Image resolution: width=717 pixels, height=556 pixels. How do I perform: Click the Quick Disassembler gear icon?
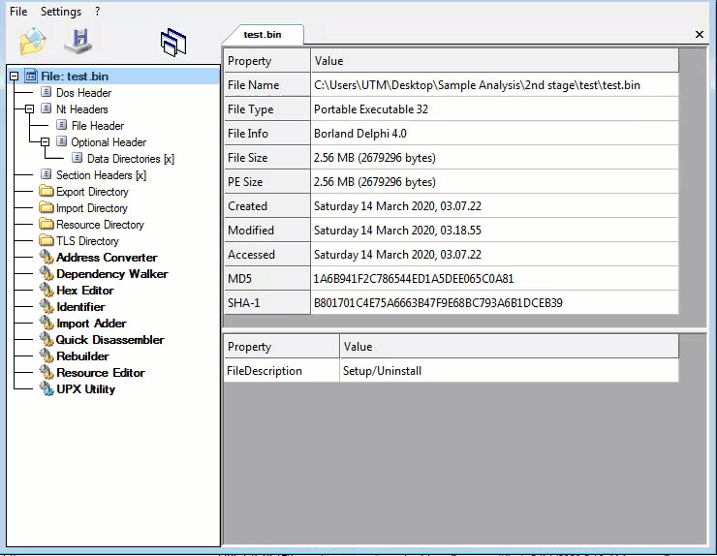pos(47,339)
